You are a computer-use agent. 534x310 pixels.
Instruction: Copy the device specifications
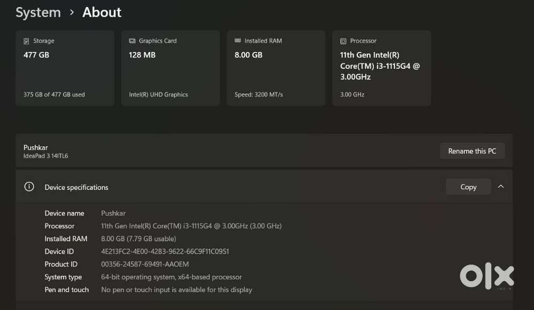[468, 186]
